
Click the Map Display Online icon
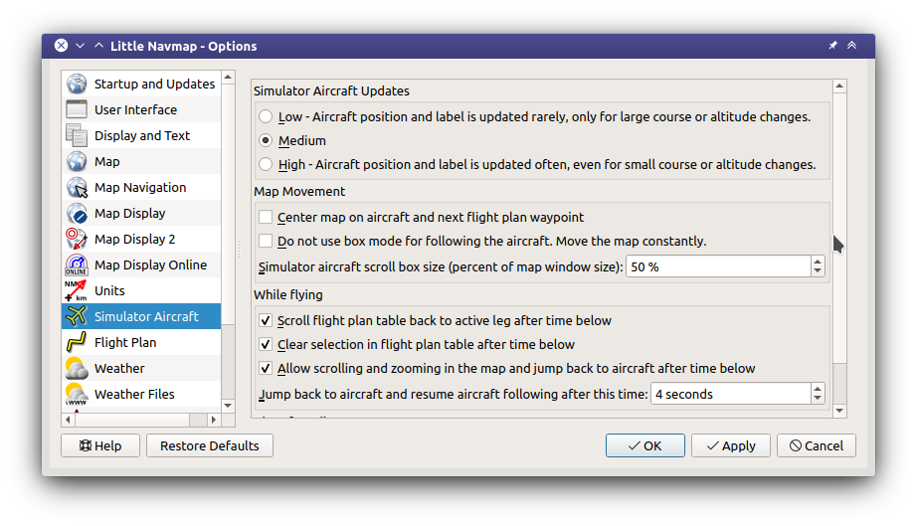77,264
